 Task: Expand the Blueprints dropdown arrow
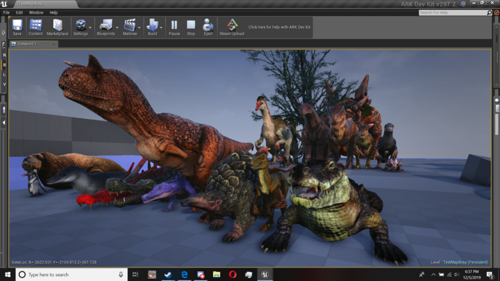(116, 27)
